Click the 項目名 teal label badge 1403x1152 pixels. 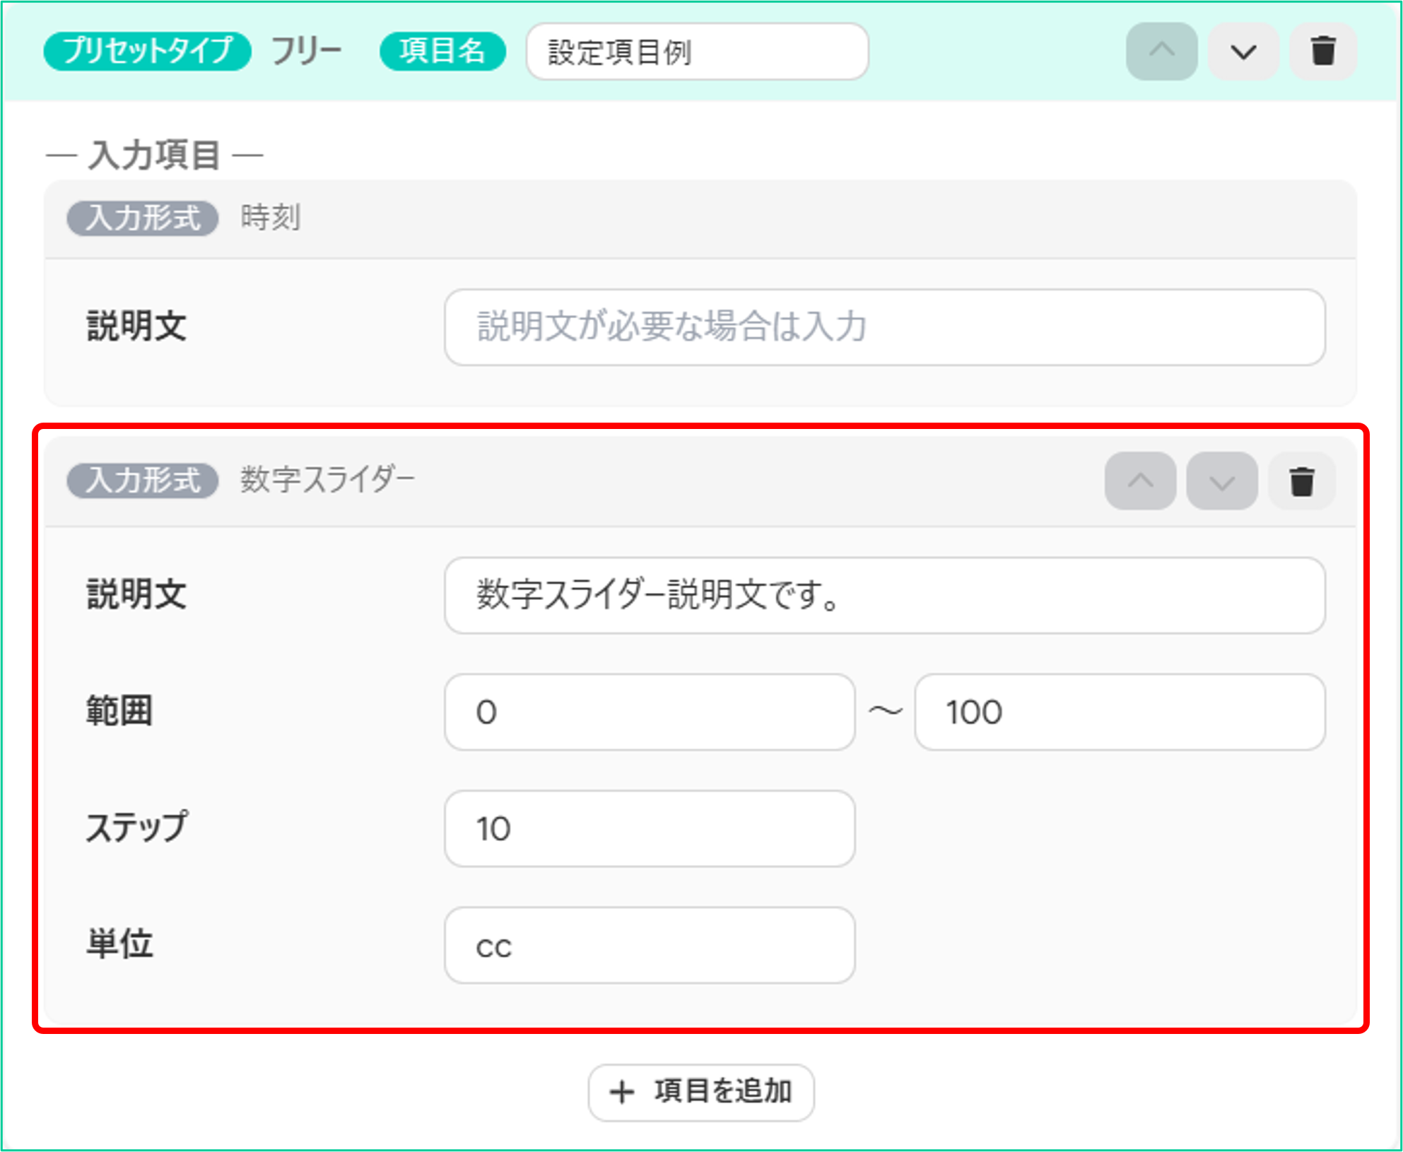pos(442,51)
